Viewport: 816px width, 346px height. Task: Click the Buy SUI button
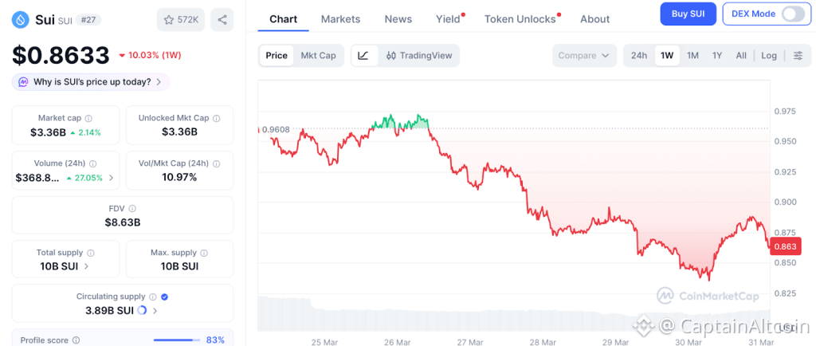click(688, 14)
